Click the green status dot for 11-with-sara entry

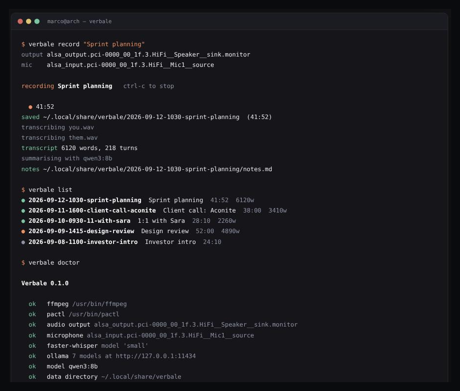coord(23,221)
